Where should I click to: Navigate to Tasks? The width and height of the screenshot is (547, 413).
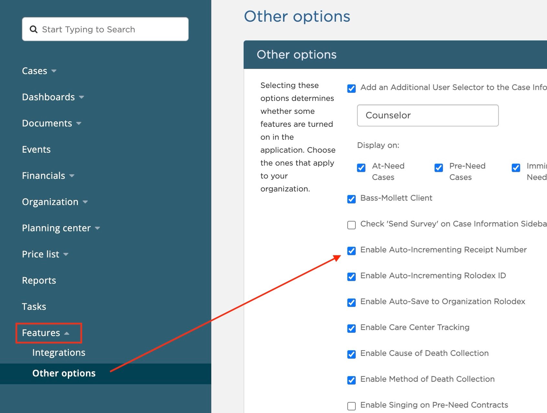click(34, 307)
